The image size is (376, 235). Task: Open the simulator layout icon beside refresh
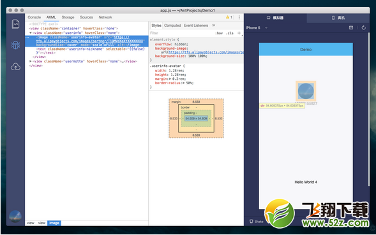tap(351, 28)
